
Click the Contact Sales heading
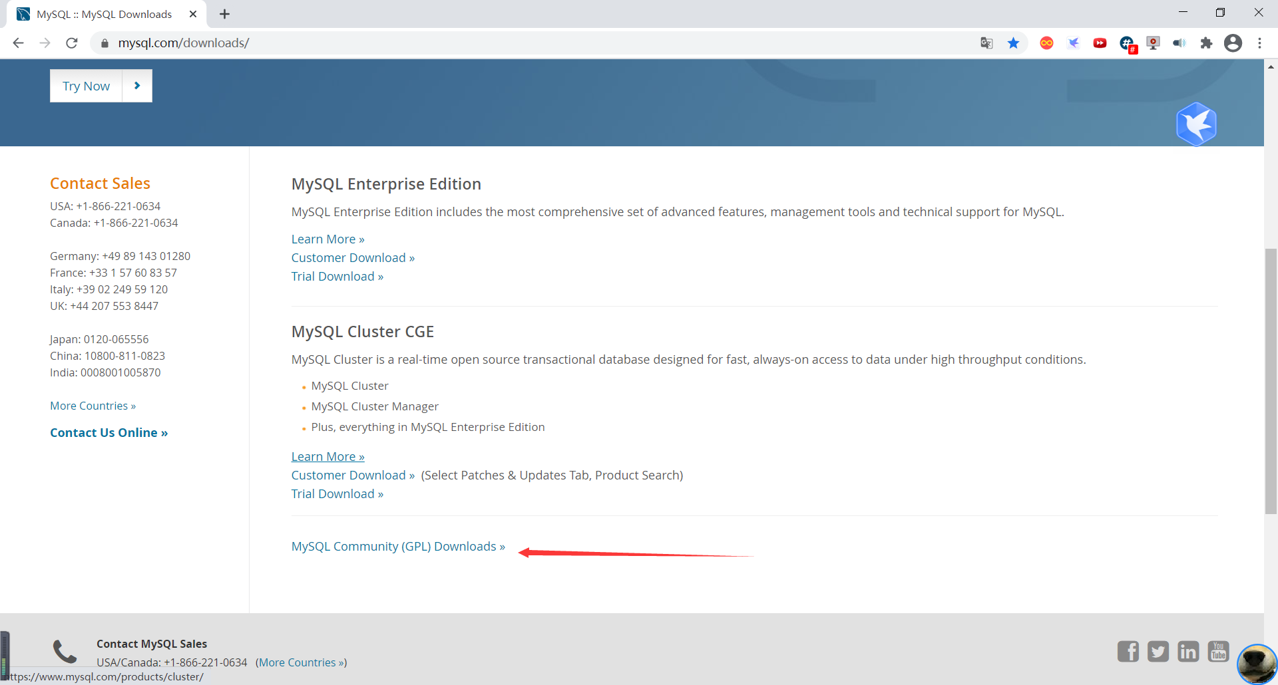point(100,184)
